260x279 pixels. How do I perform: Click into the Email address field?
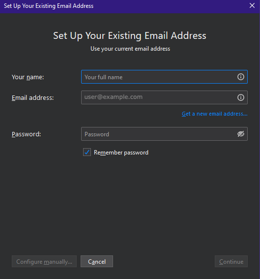click(164, 97)
